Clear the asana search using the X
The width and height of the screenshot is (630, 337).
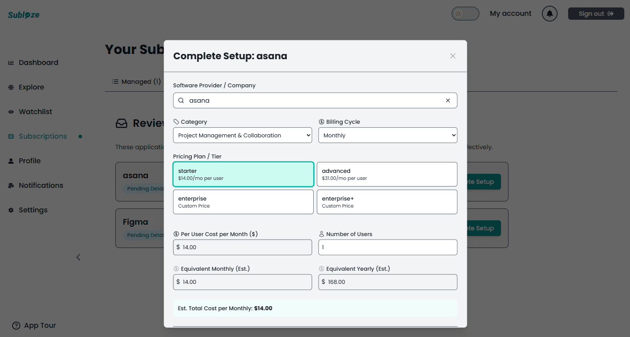coord(448,100)
